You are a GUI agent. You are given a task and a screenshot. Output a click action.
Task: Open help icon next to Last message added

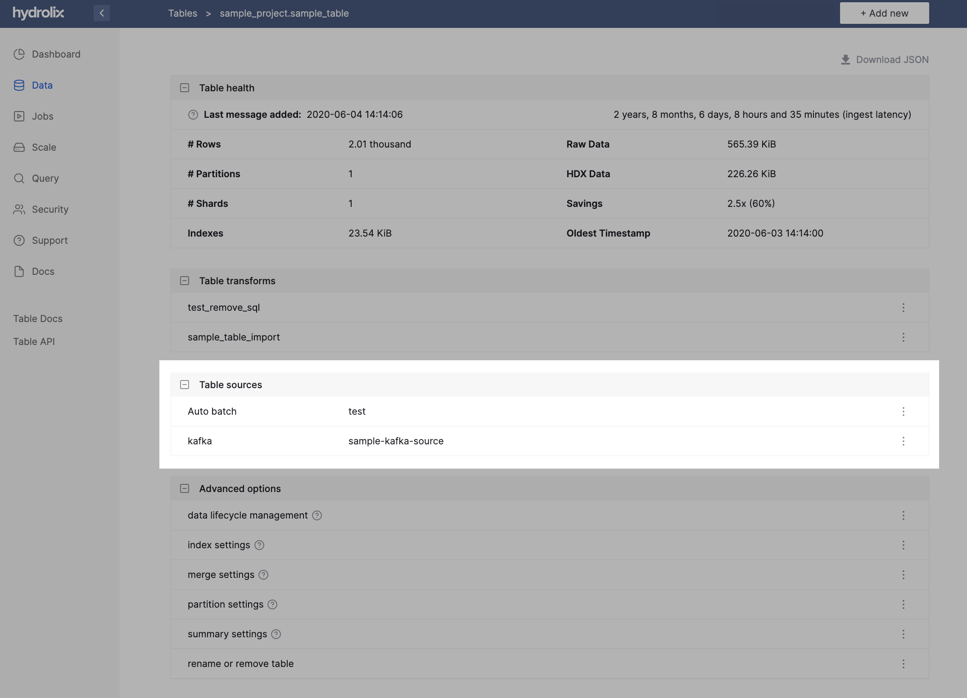(193, 115)
